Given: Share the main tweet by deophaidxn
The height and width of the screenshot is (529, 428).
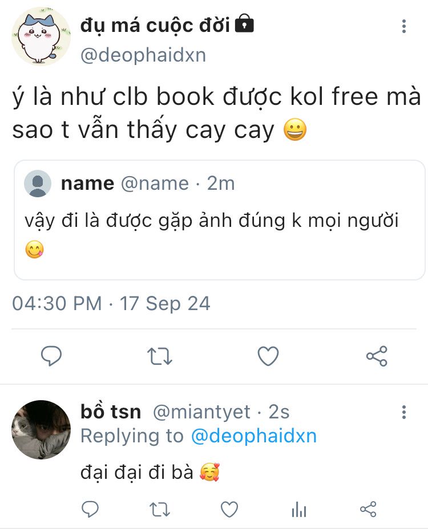Looking at the screenshot, I should 377,356.
